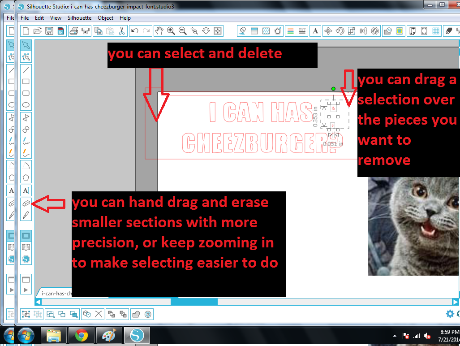Choose the Select arrow tool
The width and height of the screenshot is (460, 346).
pyautogui.click(x=26, y=45)
